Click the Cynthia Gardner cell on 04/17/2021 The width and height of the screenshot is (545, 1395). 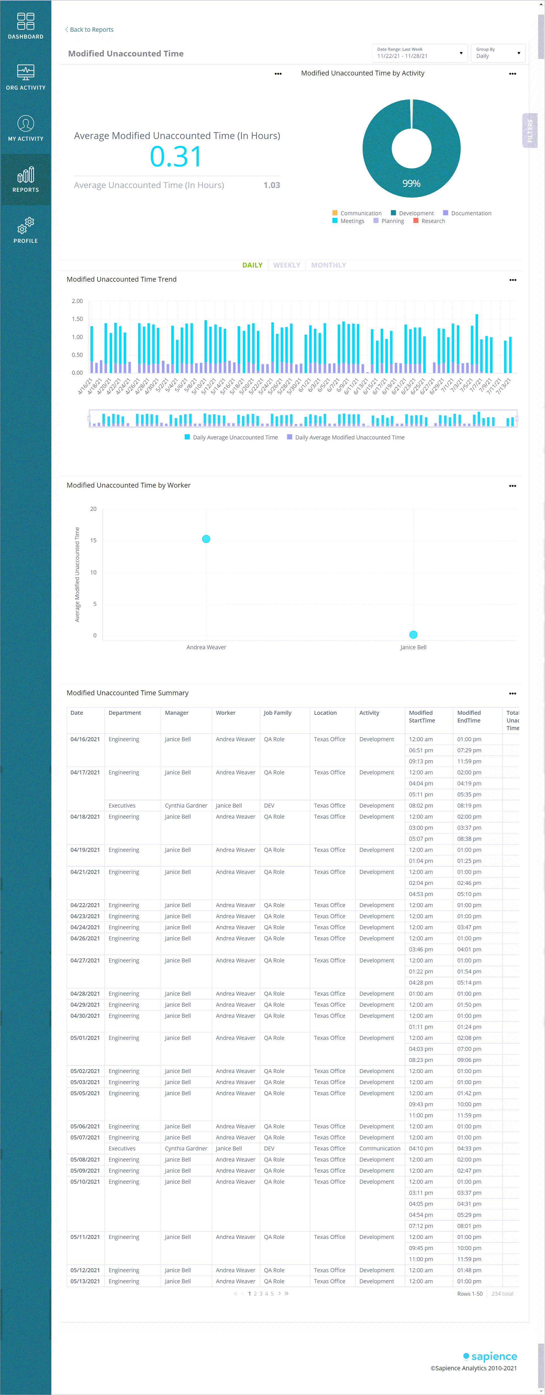tap(186, 806)
